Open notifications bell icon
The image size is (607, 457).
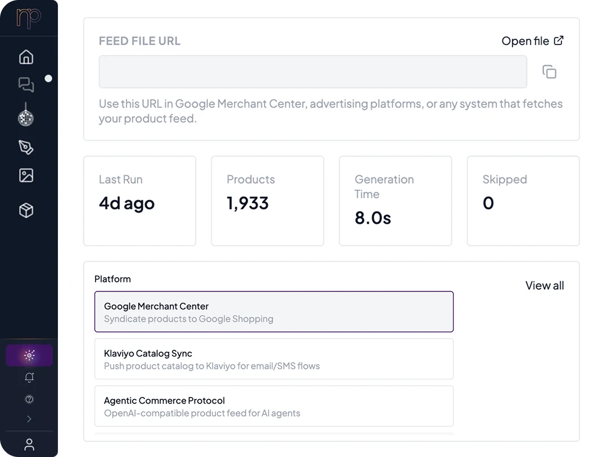[29, 377]
